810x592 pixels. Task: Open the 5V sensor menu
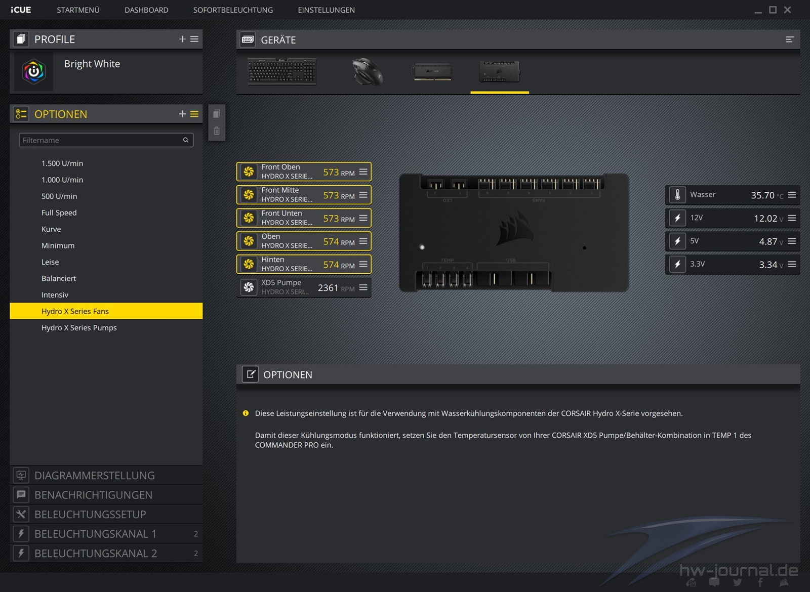click(792, 241)
